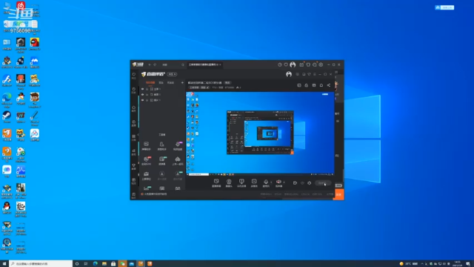The image size is (474, 267).
Task: Open the car-shaped toolbox tool
Action: 178,160
